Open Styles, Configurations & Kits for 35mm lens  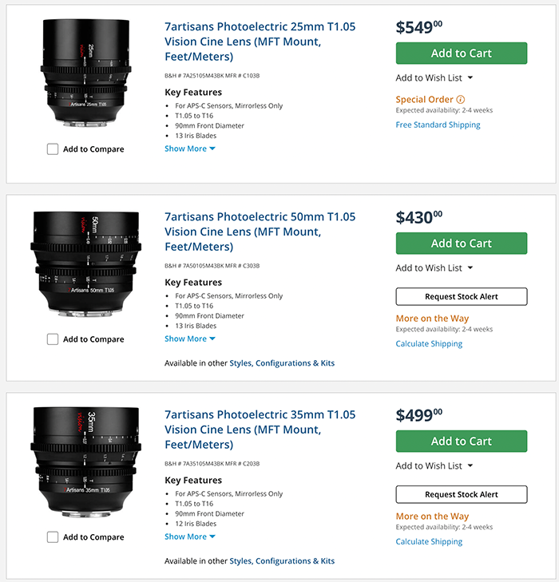pos(282,561)
